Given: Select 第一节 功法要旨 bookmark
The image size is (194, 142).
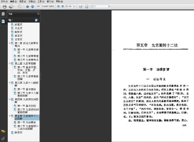Looking at the screenshot, I should [x=27, y=122].
